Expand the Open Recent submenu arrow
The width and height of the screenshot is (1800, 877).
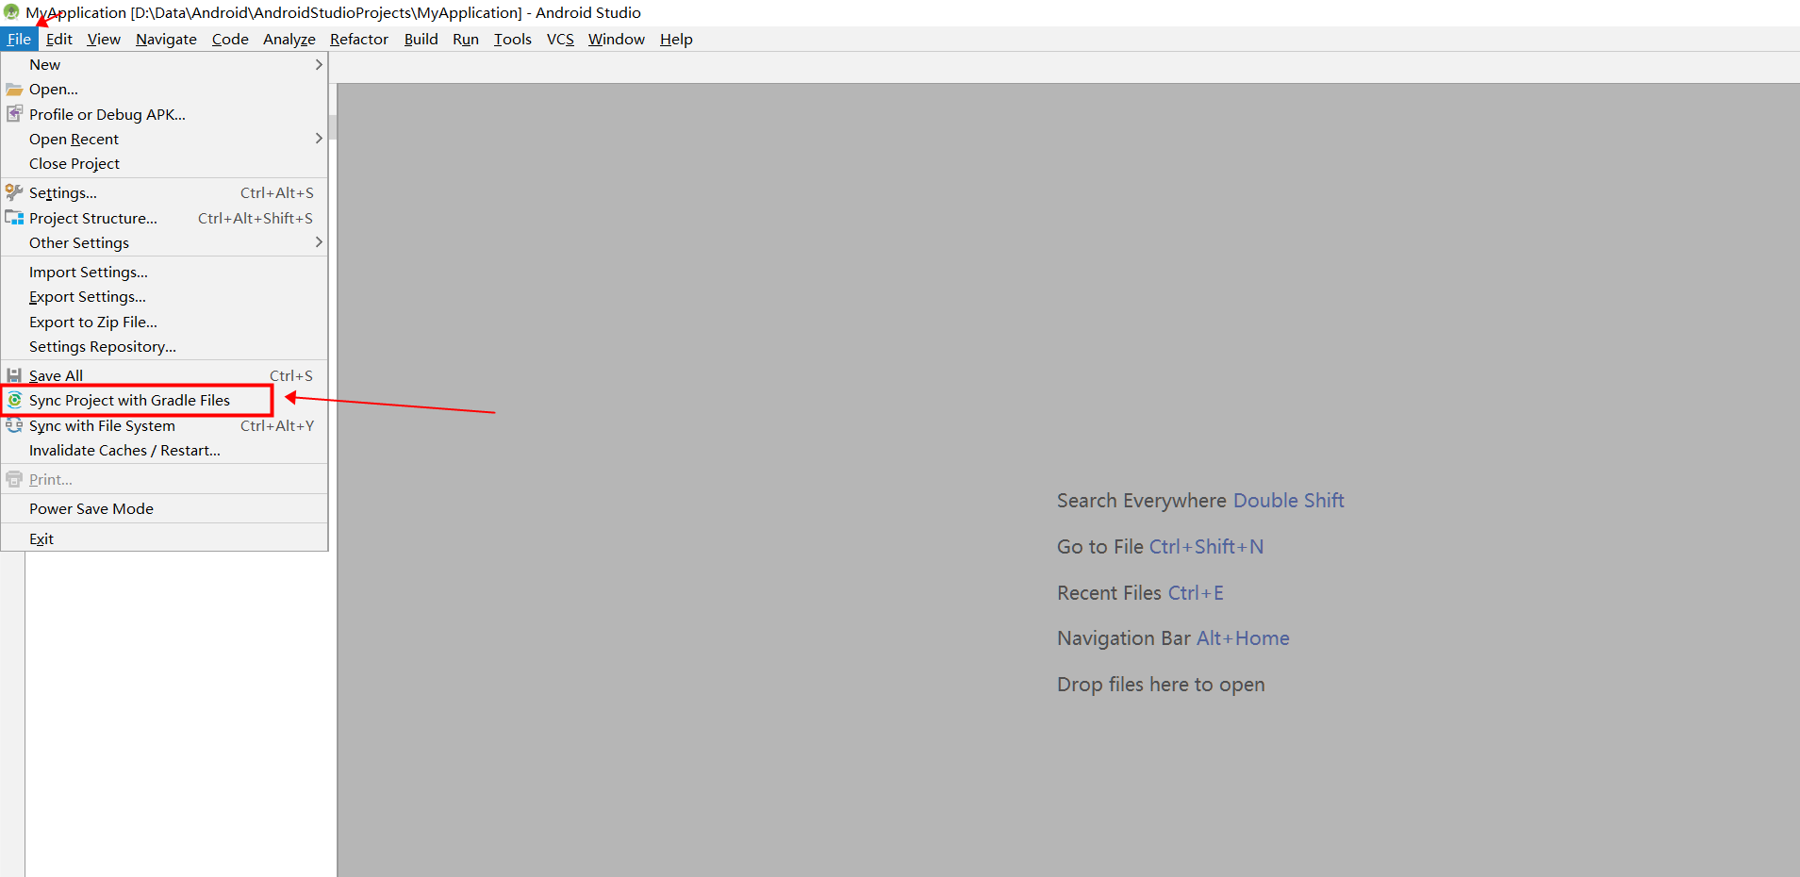tap(319, 139)
